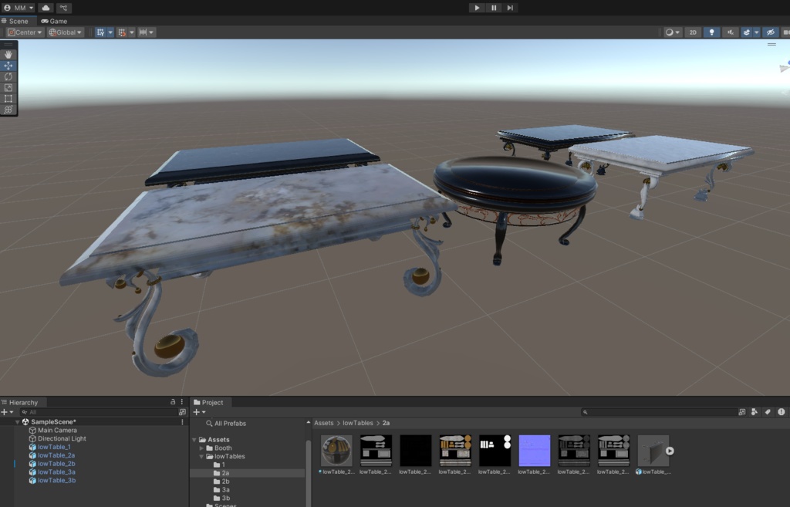The width and height of the screenshot is (790, 507).
Task: Expand the lowTable model asset arrow
Action: (x=670, y=451)
